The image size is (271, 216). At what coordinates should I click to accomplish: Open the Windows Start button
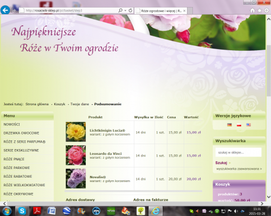click(7, 211)
